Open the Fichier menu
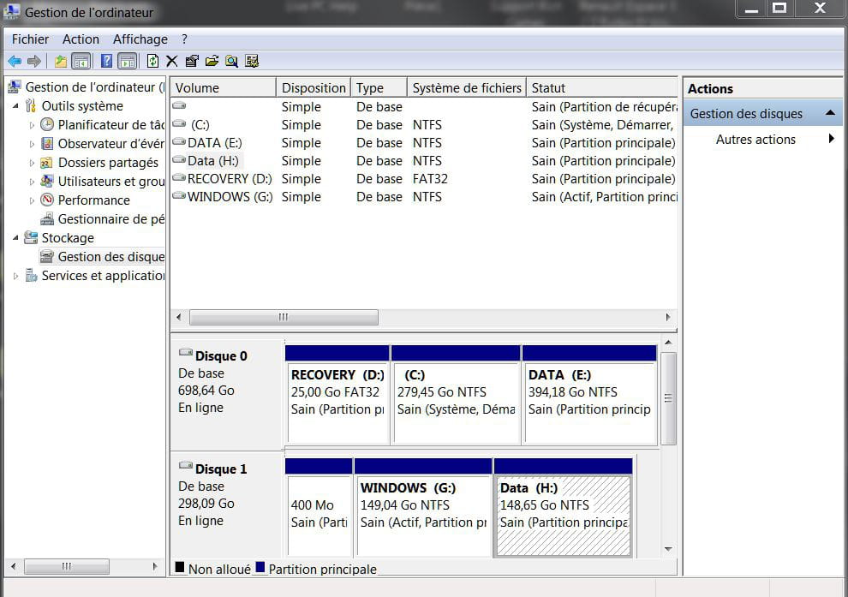The width and height of the screenshot is (848, 597). (30, 39)
